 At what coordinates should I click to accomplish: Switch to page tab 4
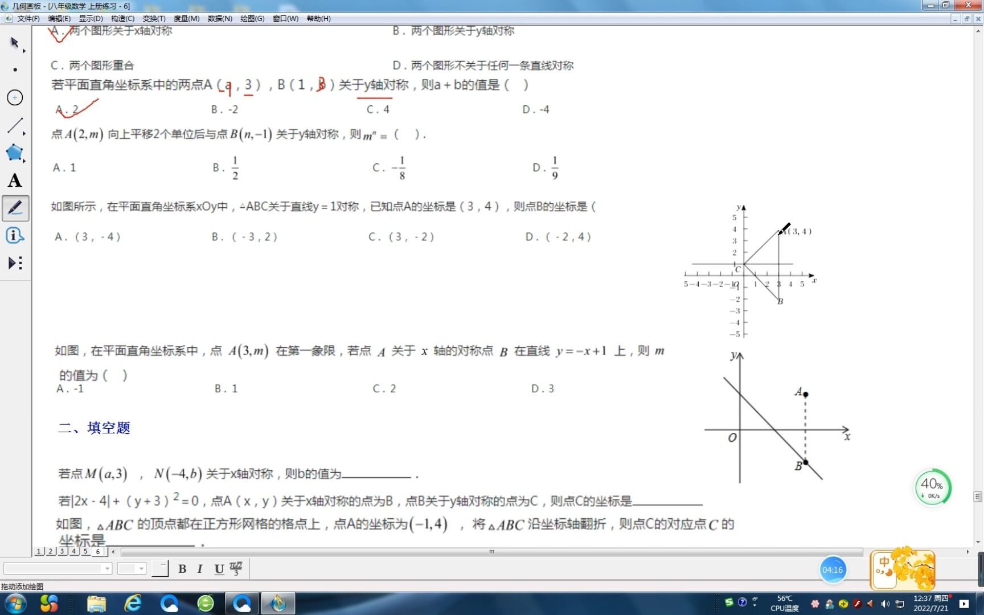[73, 551]
